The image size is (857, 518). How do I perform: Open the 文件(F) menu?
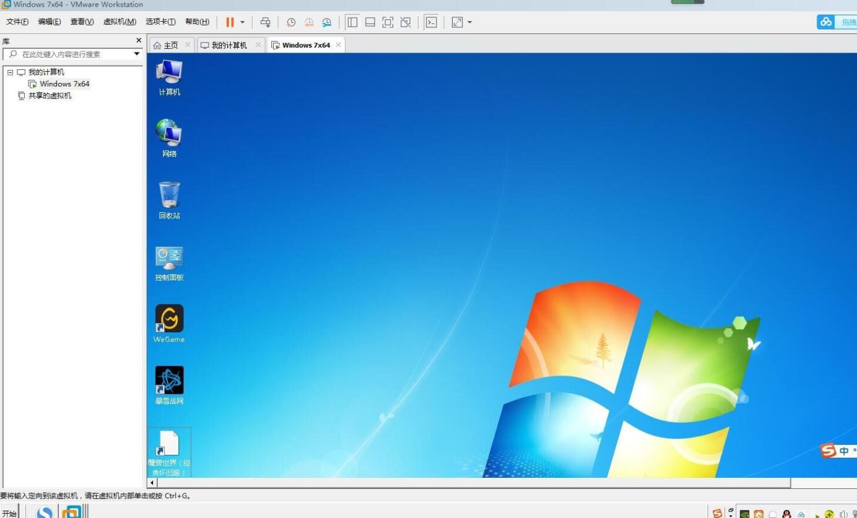click(x=17, y=22)
